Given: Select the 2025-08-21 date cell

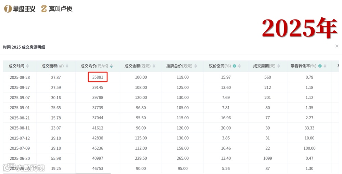Looking at the screenshot, I should [x=20, y=118].
